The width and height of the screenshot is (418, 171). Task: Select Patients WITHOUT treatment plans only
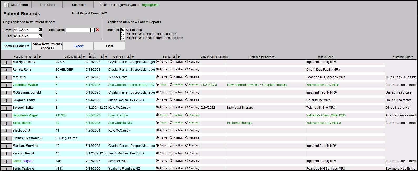122,38
